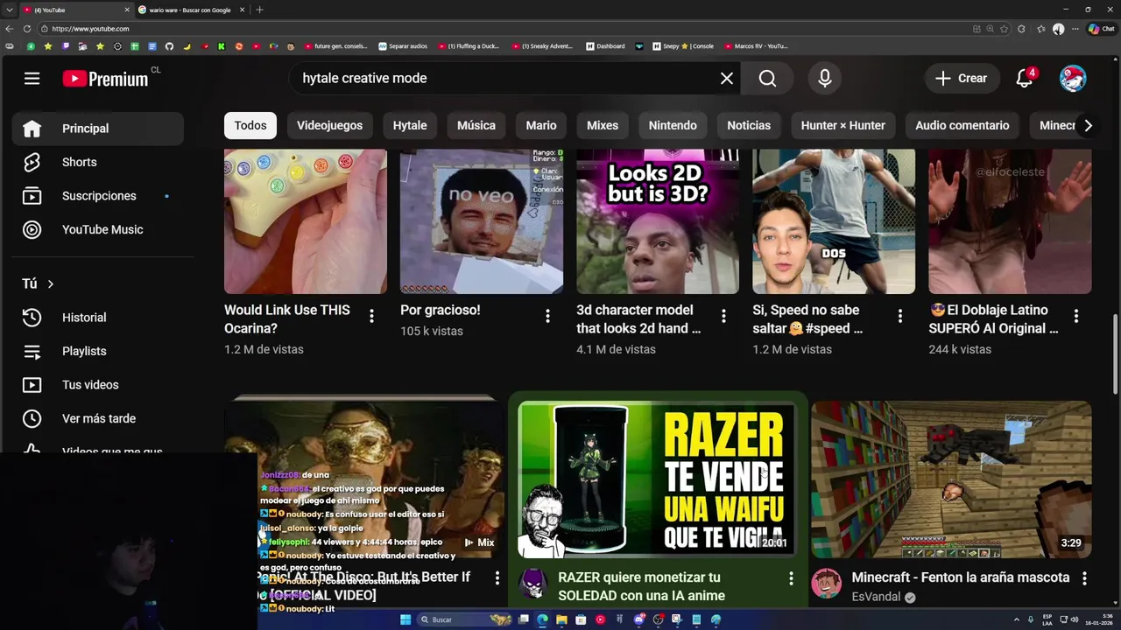Viewport: 1121px width, 630px height.
Task: Open the notifications bell
Action: [1025, 79]
